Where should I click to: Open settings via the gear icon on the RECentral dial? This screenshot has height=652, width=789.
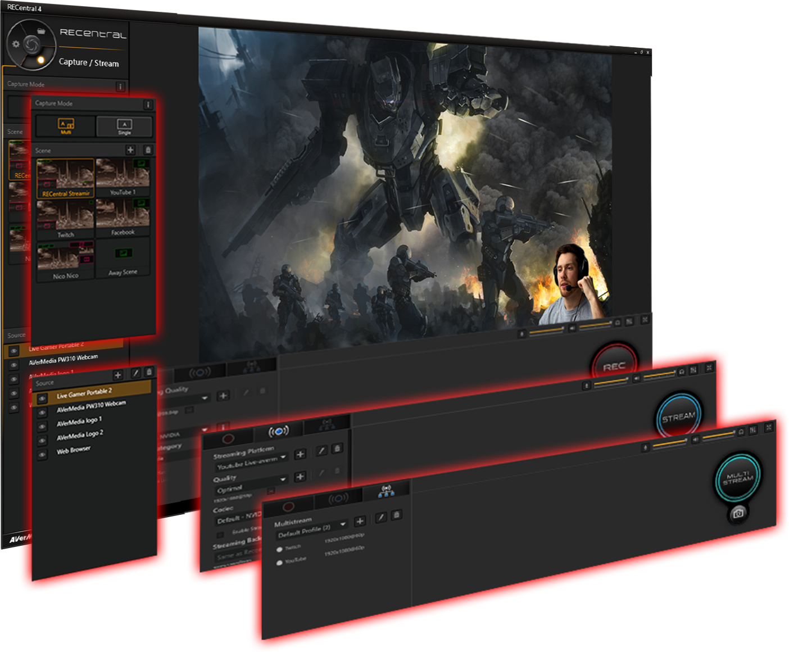click(16, 44)
